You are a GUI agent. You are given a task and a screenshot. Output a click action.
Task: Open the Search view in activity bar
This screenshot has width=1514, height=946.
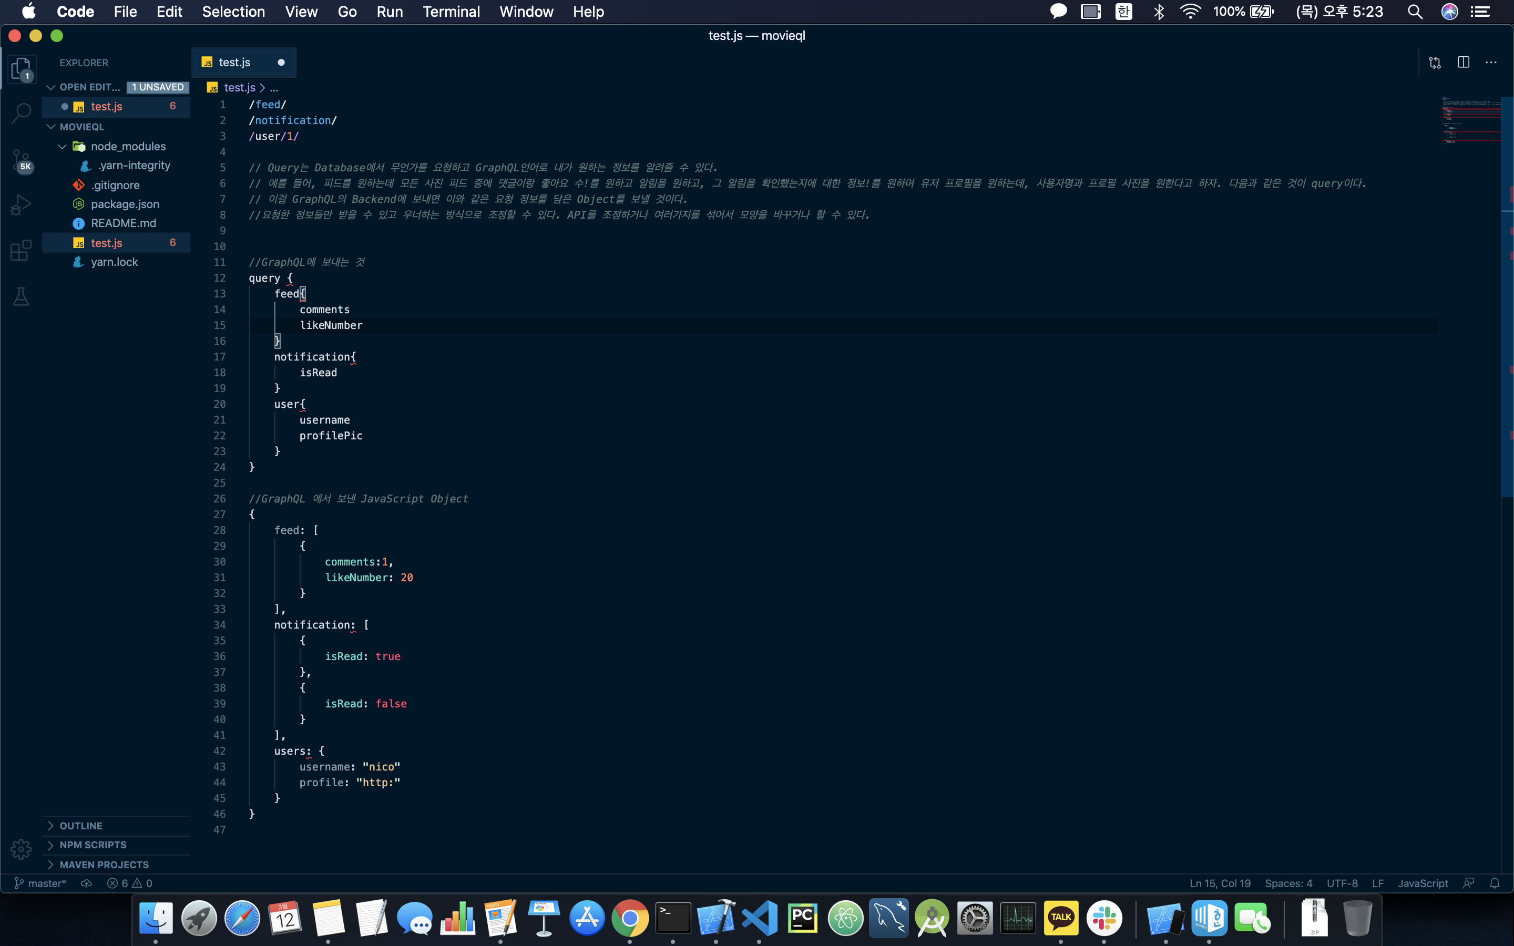[x=21, y=112]
